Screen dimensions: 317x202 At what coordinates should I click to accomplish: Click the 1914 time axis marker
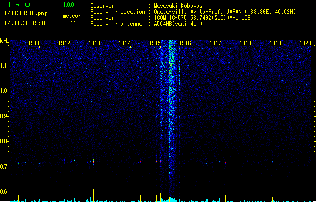(x=125, y=43)
